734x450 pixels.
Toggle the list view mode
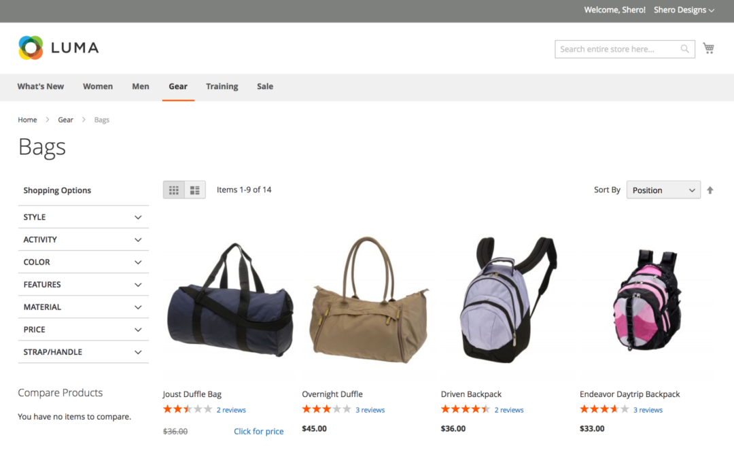(x=195, y=190)
